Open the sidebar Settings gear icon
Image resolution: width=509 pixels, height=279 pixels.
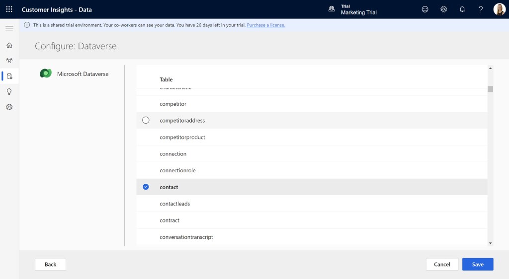[9, 107]
